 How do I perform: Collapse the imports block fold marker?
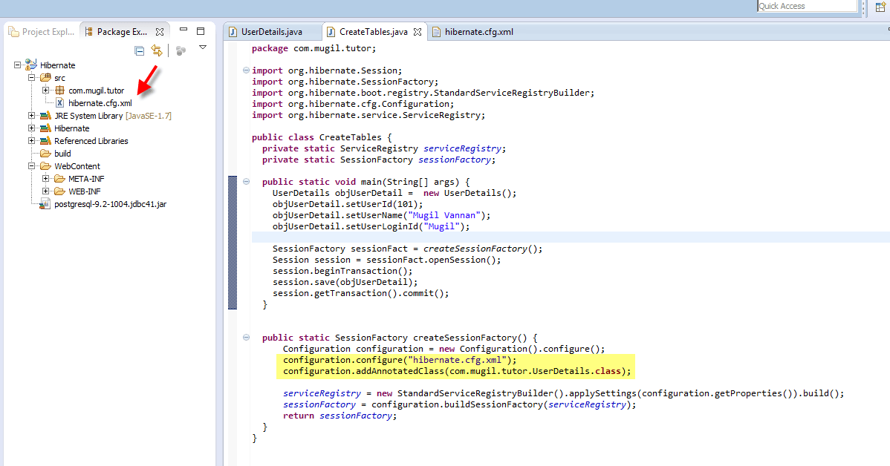245,70
